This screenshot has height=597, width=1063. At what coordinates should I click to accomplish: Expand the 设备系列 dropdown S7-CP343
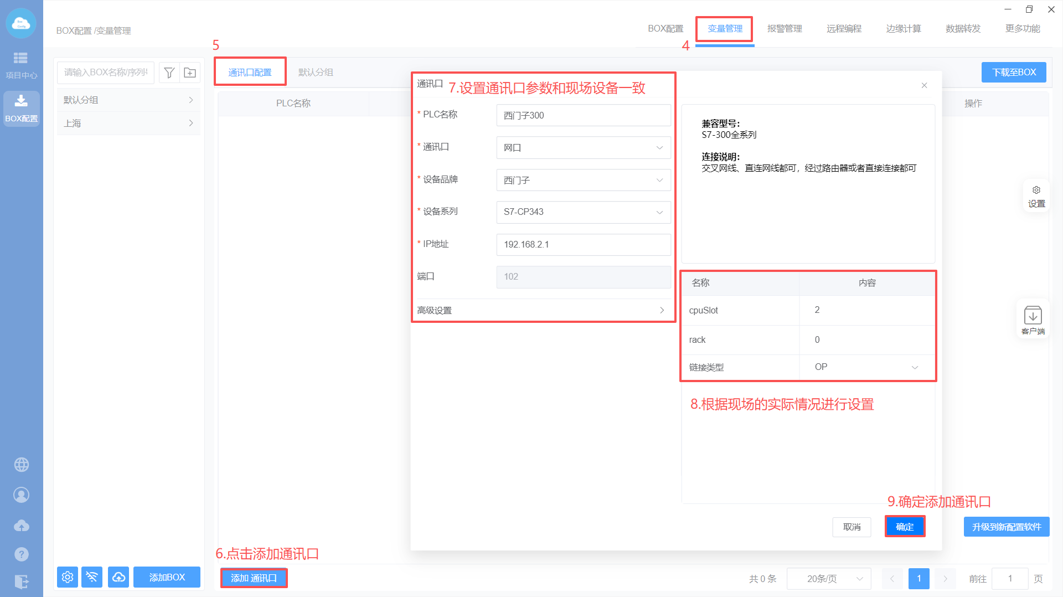point(583,212)
